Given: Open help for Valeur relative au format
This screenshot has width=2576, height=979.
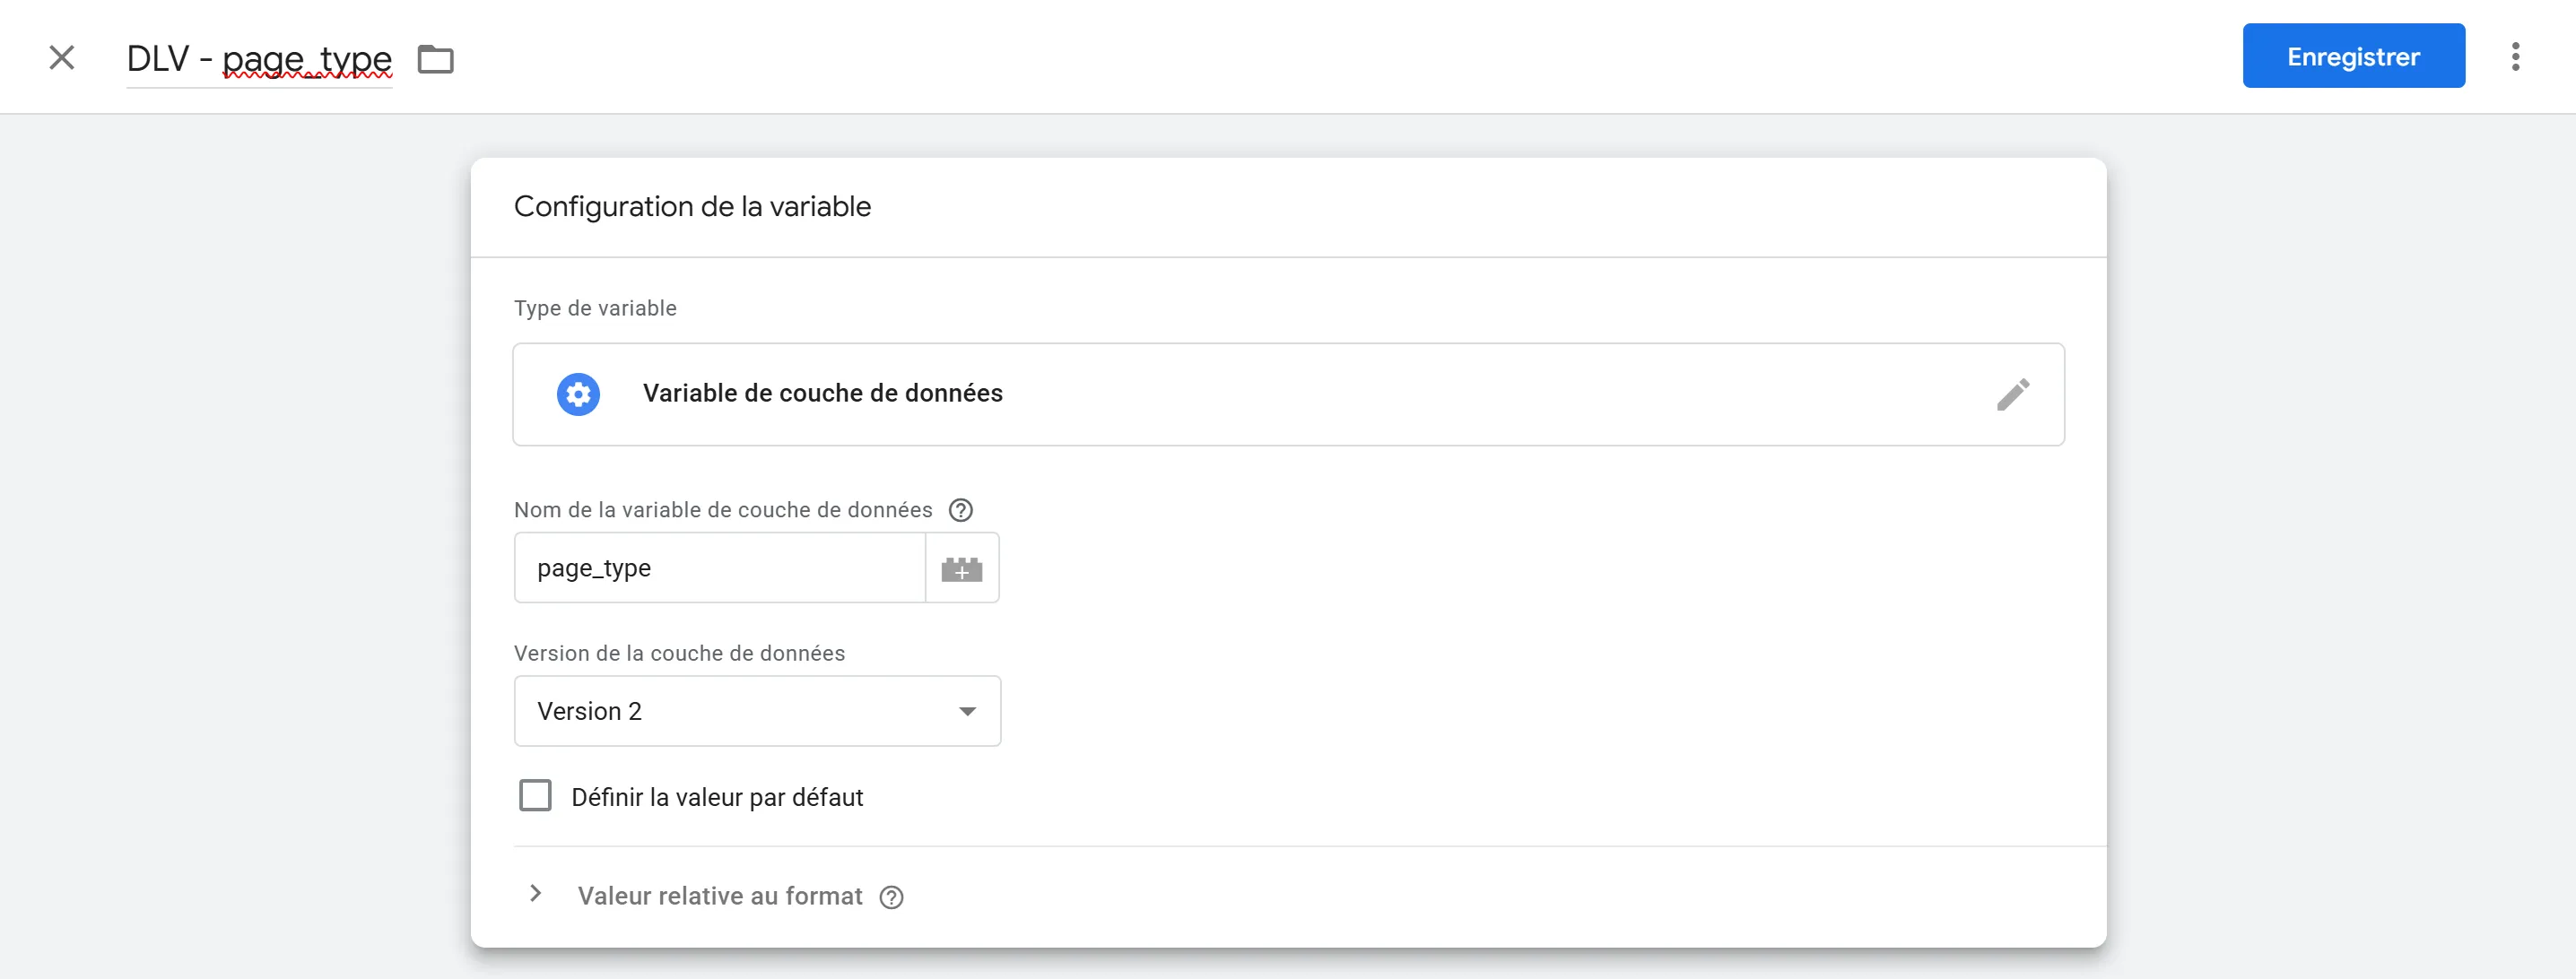Looking at the screenshot, I should (x=891, y=897).
